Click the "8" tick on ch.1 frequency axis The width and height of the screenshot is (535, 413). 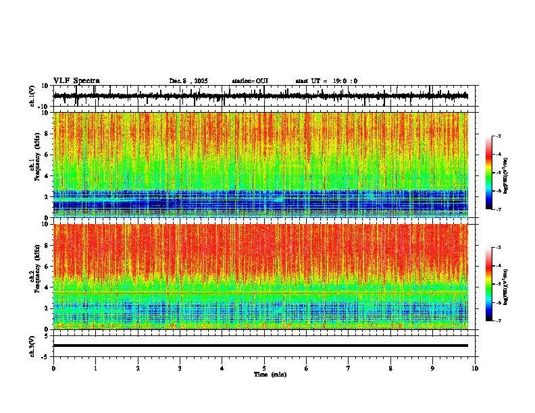pyautogui.click(x=47, y=134)
